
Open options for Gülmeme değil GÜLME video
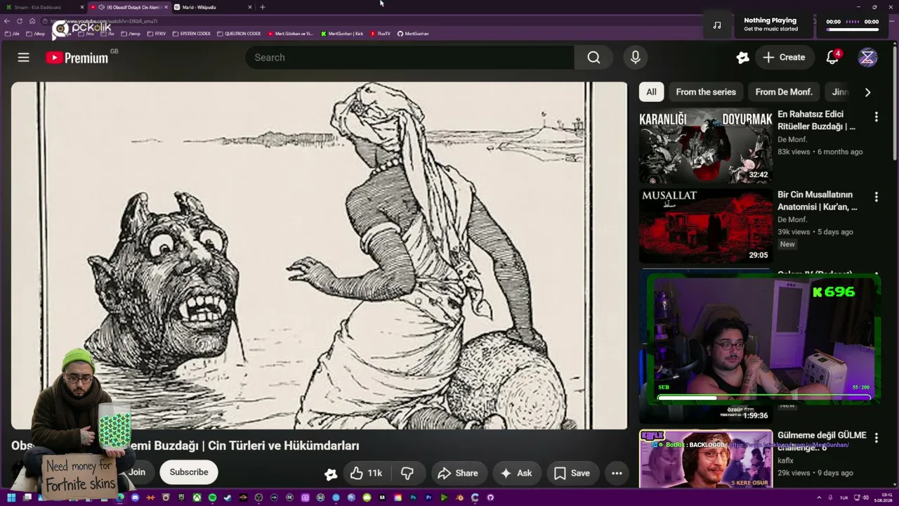click(876, 438)
